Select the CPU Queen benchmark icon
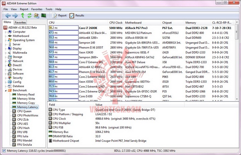241x155 pixels. (x=14, y=111)
